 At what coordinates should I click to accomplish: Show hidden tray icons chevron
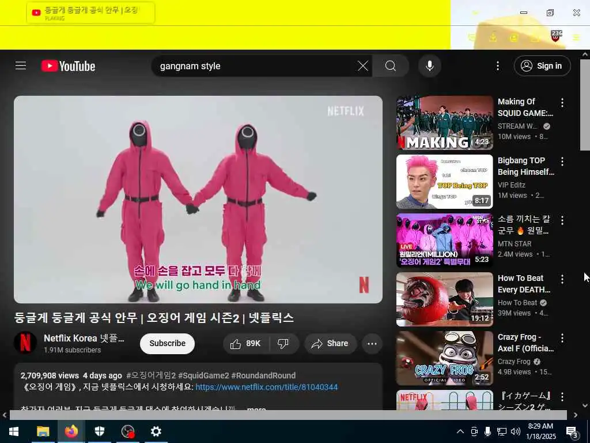(460, 431)
